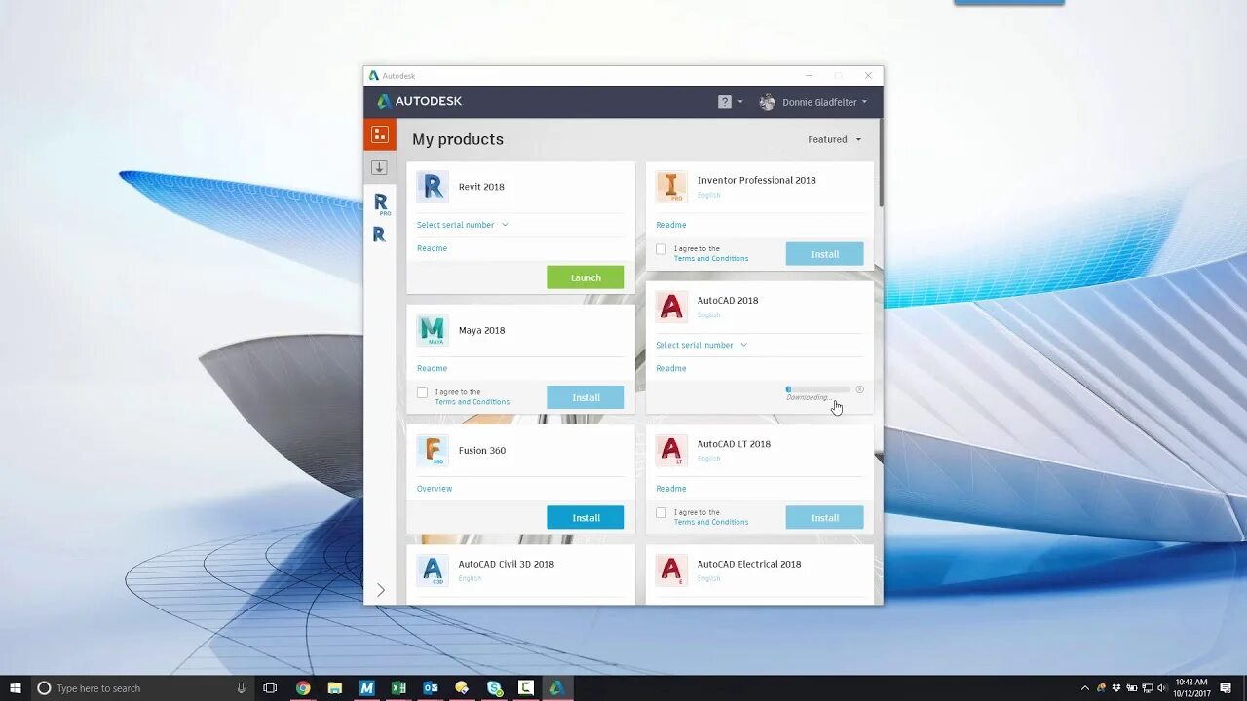This screenshot has width=1247, height=701.
Task: Click the AutoCAD Civil 3D 2018 title
Action: tap(507, 564)
